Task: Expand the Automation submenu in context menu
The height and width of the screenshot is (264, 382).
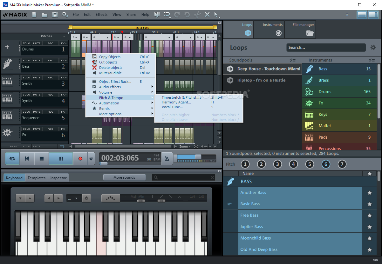Action: point(120,103)
